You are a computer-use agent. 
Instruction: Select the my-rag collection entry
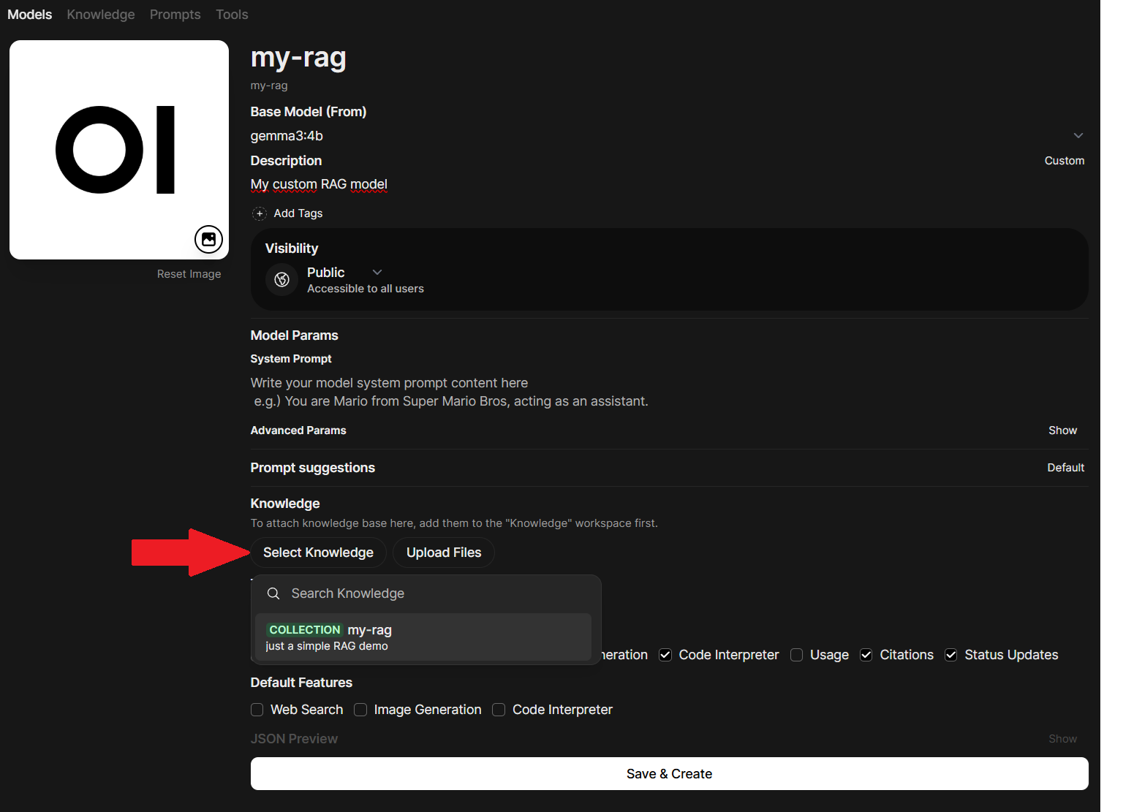423,637
